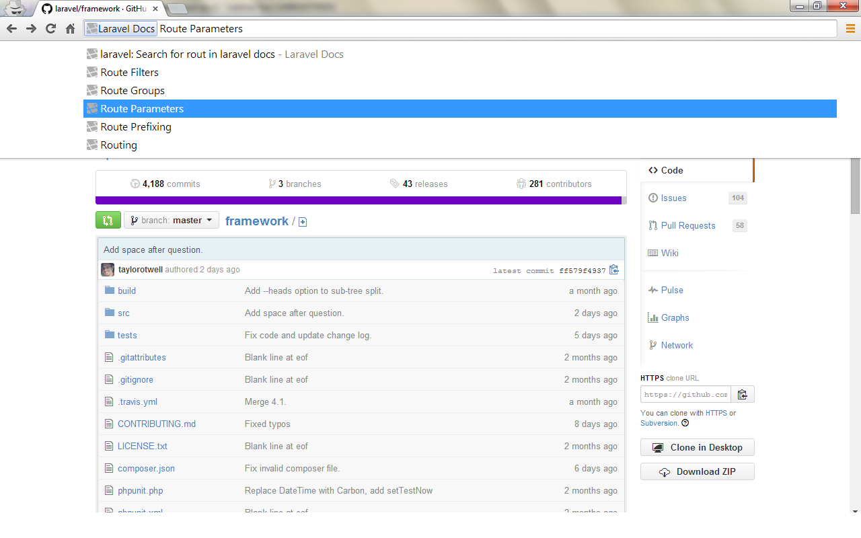The height and width of the screenshot is (538, 861).
Task: View 281 contributors link
Action: [554, 184]
